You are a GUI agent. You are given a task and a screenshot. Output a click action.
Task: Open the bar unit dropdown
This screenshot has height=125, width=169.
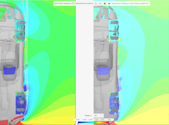pyautogui.click(x=98, y=116)
